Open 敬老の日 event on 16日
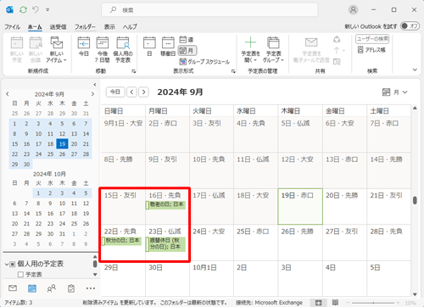Screen dimensions: 424x307 tap(165, 204)
